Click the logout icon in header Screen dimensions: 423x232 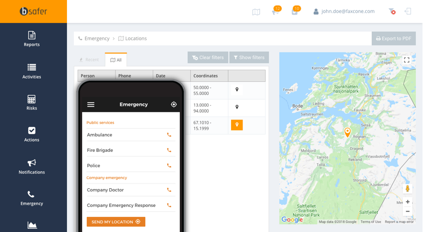point(408,11)
